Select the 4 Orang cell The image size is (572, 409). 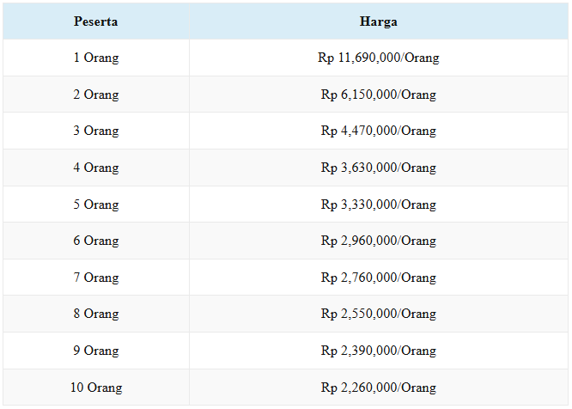(x=96, y=168)
